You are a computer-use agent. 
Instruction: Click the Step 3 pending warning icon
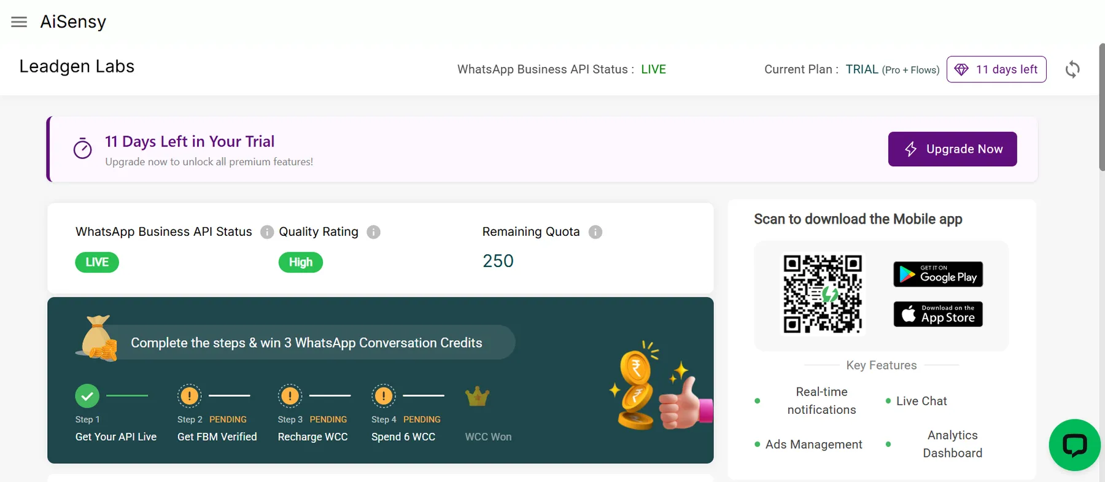(x=290, y=396)
